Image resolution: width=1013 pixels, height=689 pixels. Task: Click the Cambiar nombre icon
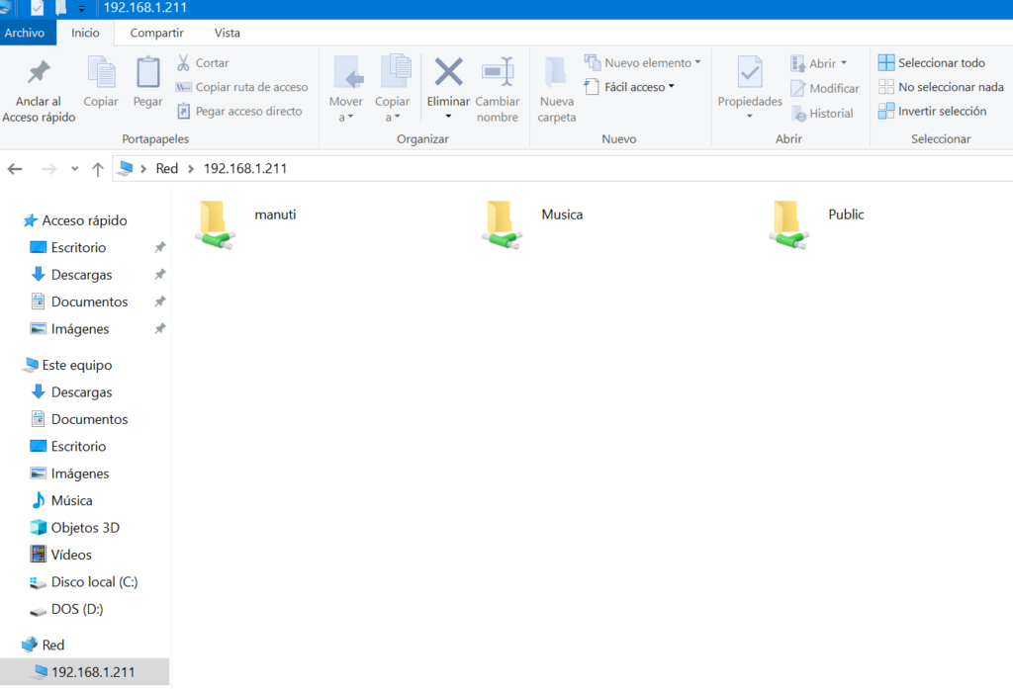[498, 72]
